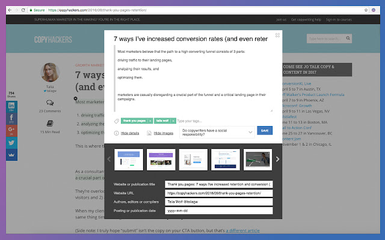Toggle Hide images link
The width and height of the screenshot is (385, 240).
click(x=164, y=133)
